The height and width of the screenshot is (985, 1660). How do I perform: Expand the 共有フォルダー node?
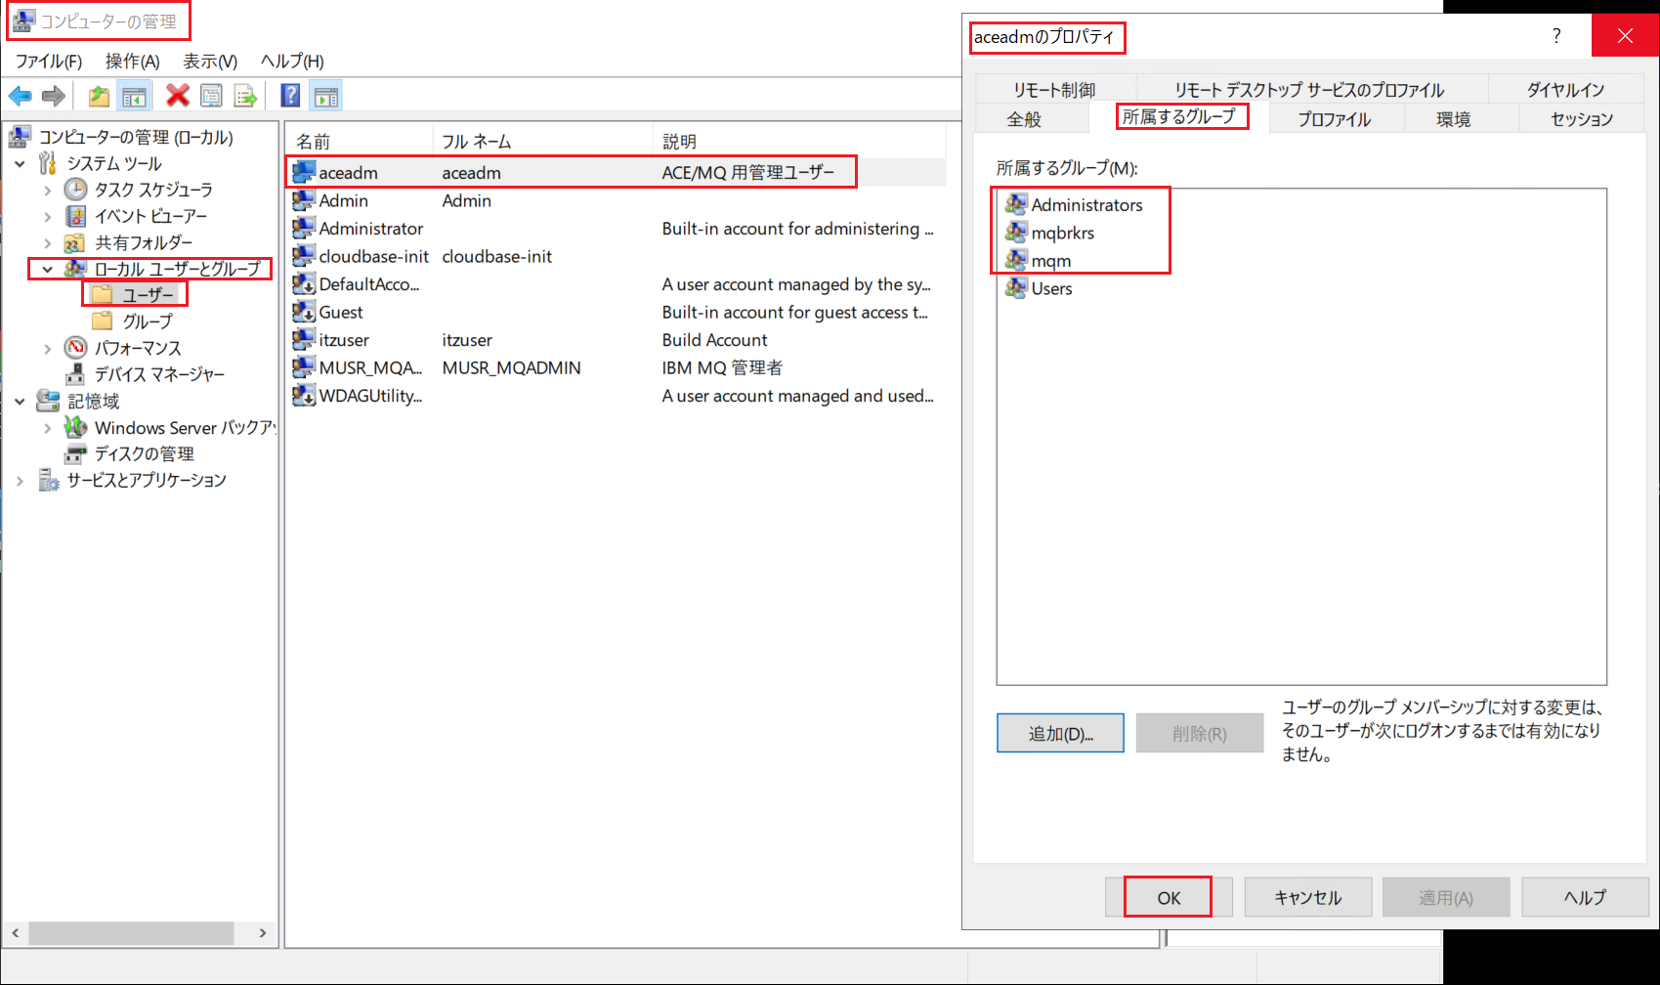47,242
